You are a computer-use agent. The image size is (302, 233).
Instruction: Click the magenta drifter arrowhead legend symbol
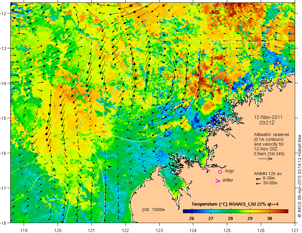pyautogui.click(x=218, y=181)
